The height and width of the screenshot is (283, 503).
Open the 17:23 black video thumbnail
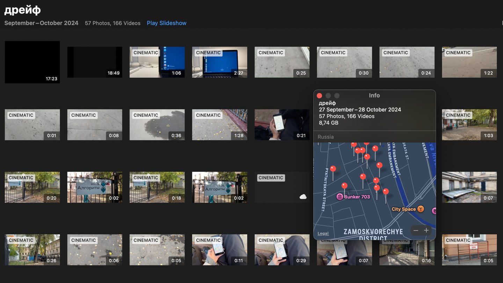coord(32,62)
